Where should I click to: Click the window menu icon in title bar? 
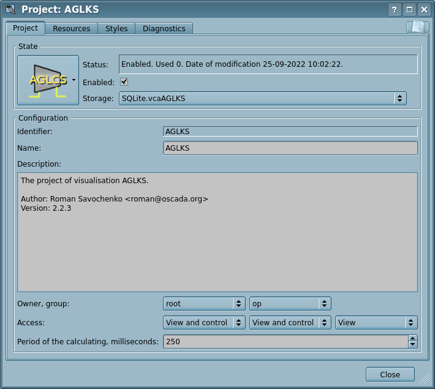tap(10, 9)
